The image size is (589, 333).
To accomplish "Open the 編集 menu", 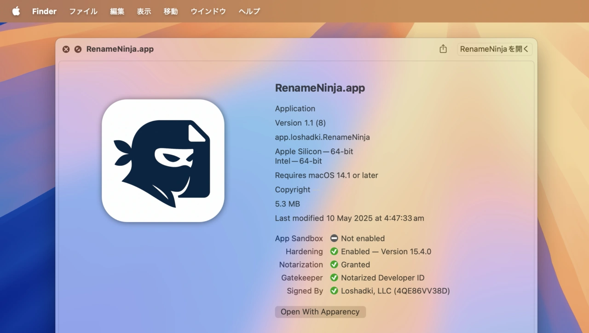I will pyautogui.click(x=117, y=11).
